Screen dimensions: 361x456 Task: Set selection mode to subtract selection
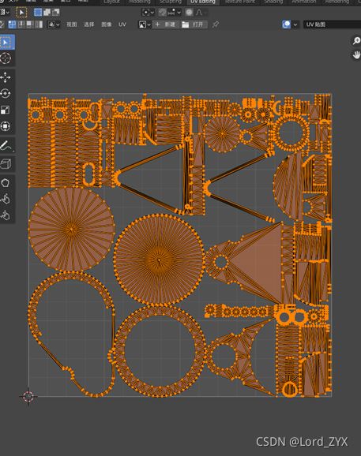pyautogui.click(x=55, y=12)
